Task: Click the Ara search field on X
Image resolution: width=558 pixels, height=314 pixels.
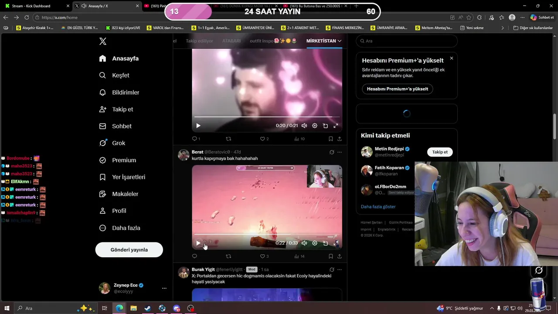Action: (x=407, y=41)
